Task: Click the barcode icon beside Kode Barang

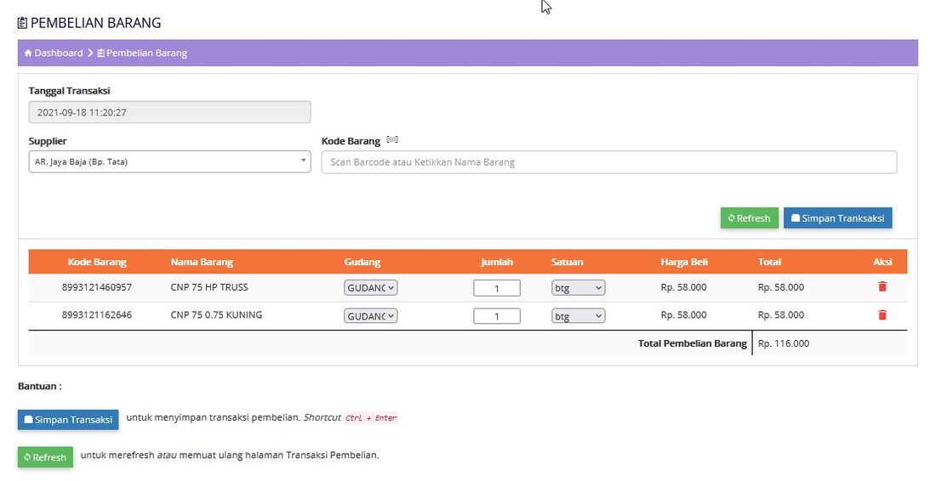Action: pos(391,139)
